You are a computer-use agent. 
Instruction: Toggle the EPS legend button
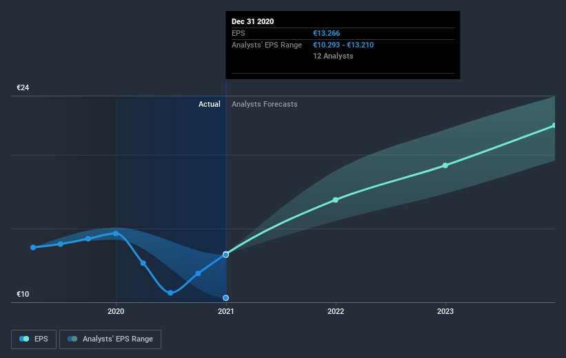34,339
